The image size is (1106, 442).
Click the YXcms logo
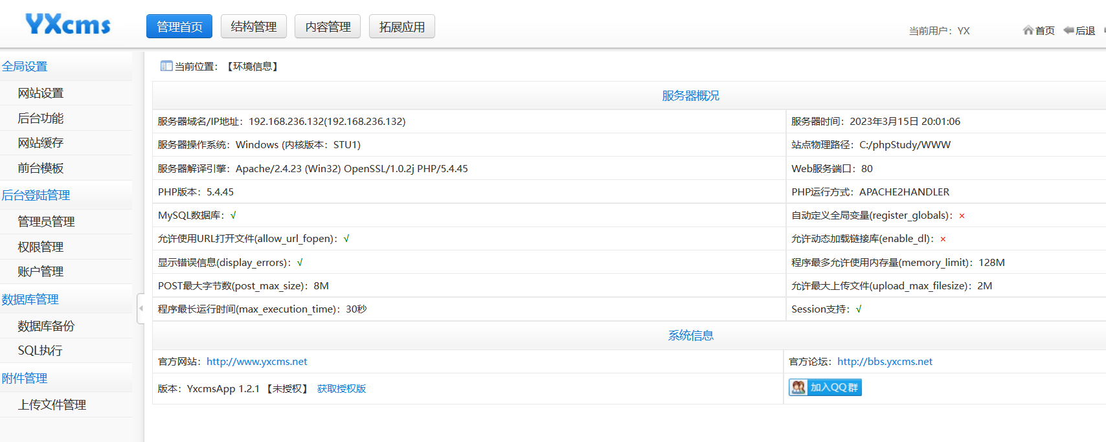pyautogui.click(x=68, y=25)
